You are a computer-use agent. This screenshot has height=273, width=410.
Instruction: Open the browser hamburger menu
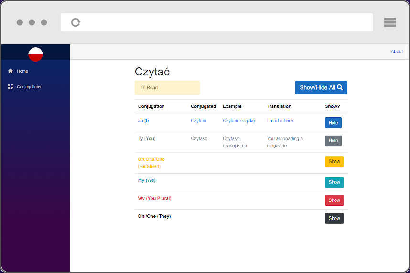(x=389, y=22)
